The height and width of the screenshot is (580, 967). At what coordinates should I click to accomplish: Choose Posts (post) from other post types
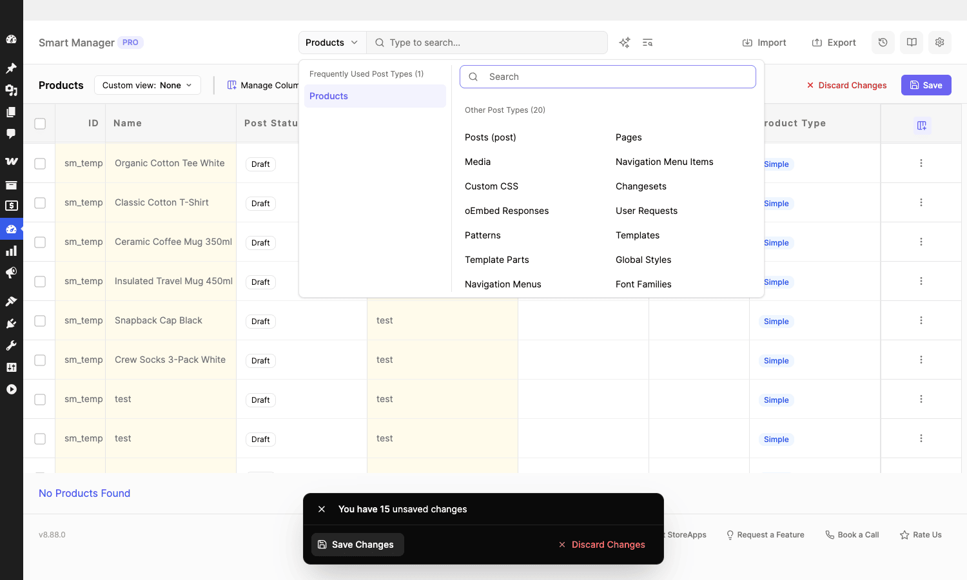[x=491, y=137]
